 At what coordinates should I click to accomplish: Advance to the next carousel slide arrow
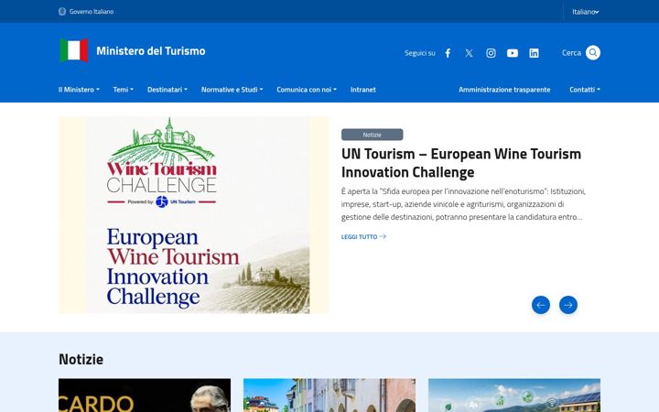click(x=568, y=305)
